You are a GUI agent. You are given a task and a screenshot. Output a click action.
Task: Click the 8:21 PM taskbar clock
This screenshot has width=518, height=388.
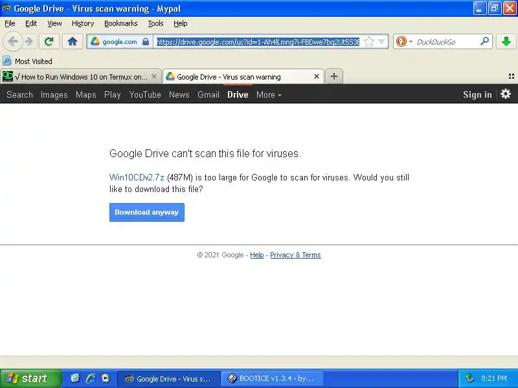pos(494,378)
